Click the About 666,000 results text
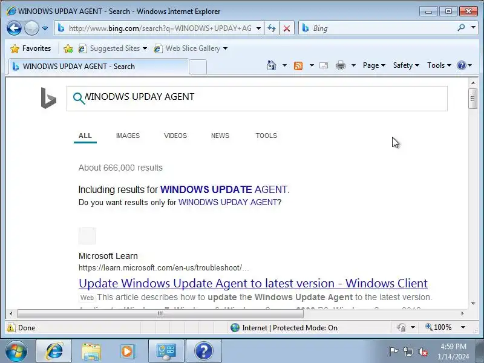The height and width of the screenshot is (363, 484). tap(120, 168)
